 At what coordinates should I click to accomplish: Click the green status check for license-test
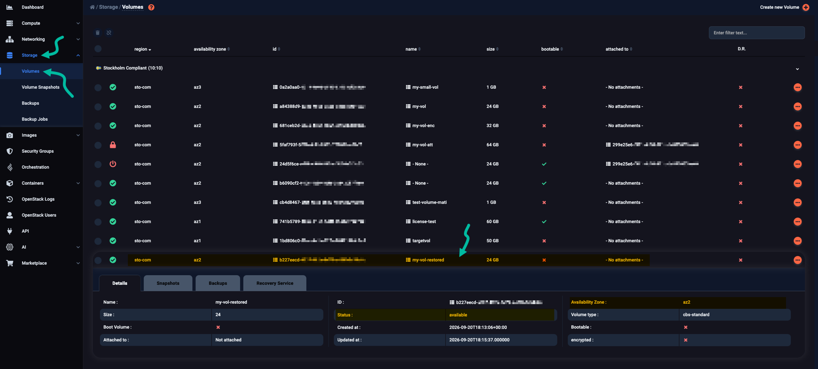(113, 221)
